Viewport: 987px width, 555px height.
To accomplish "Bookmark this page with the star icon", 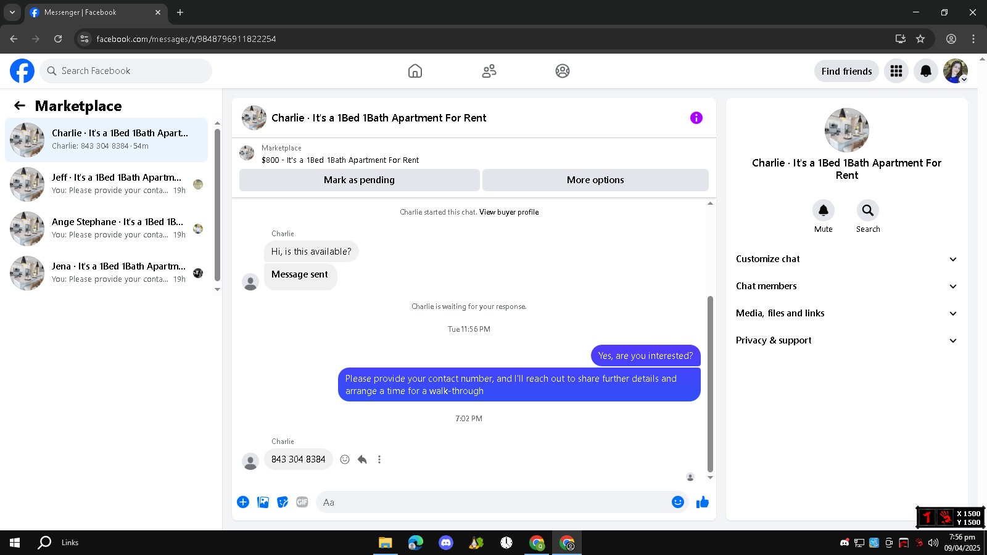I will tap(920, 39).
